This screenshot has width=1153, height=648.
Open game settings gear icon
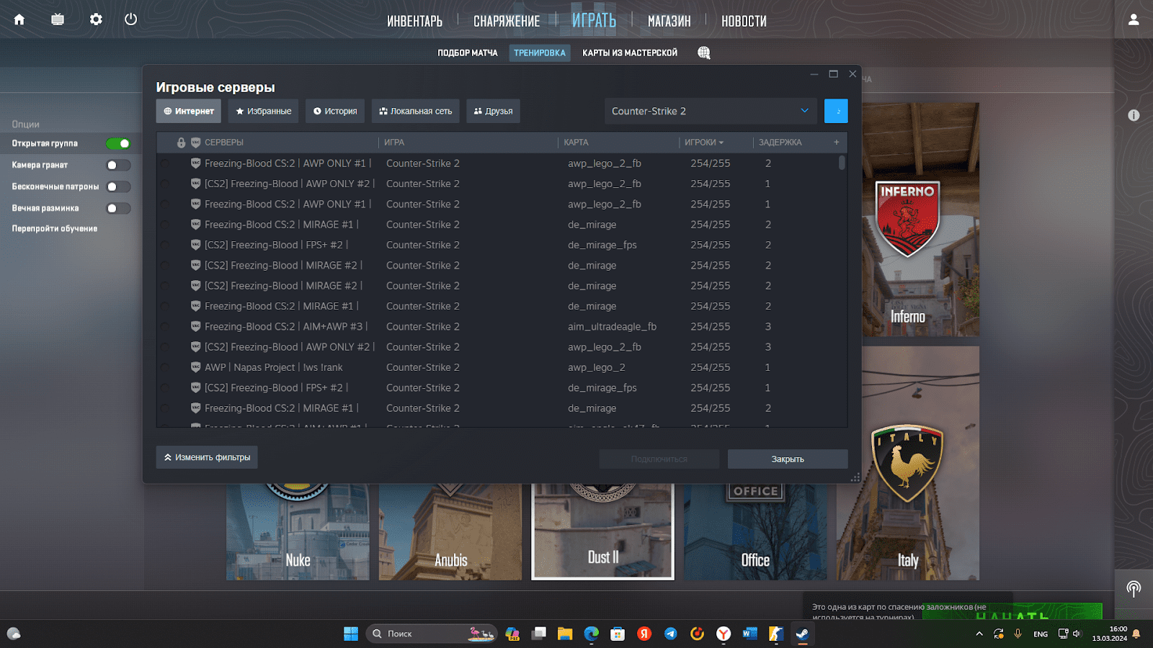pos(96,19)
